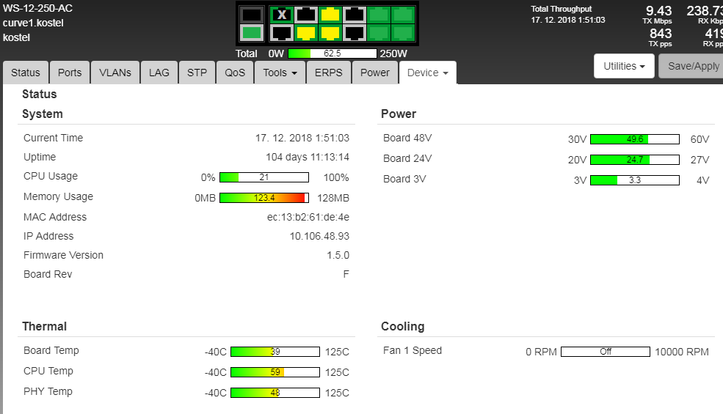
Task: Open the Tools dropdown menu
Action: click(x=280, y=73)
